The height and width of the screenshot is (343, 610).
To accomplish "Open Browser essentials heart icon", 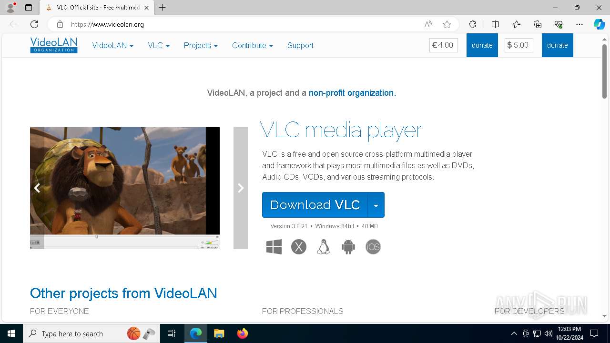I will tap(559, 24).
